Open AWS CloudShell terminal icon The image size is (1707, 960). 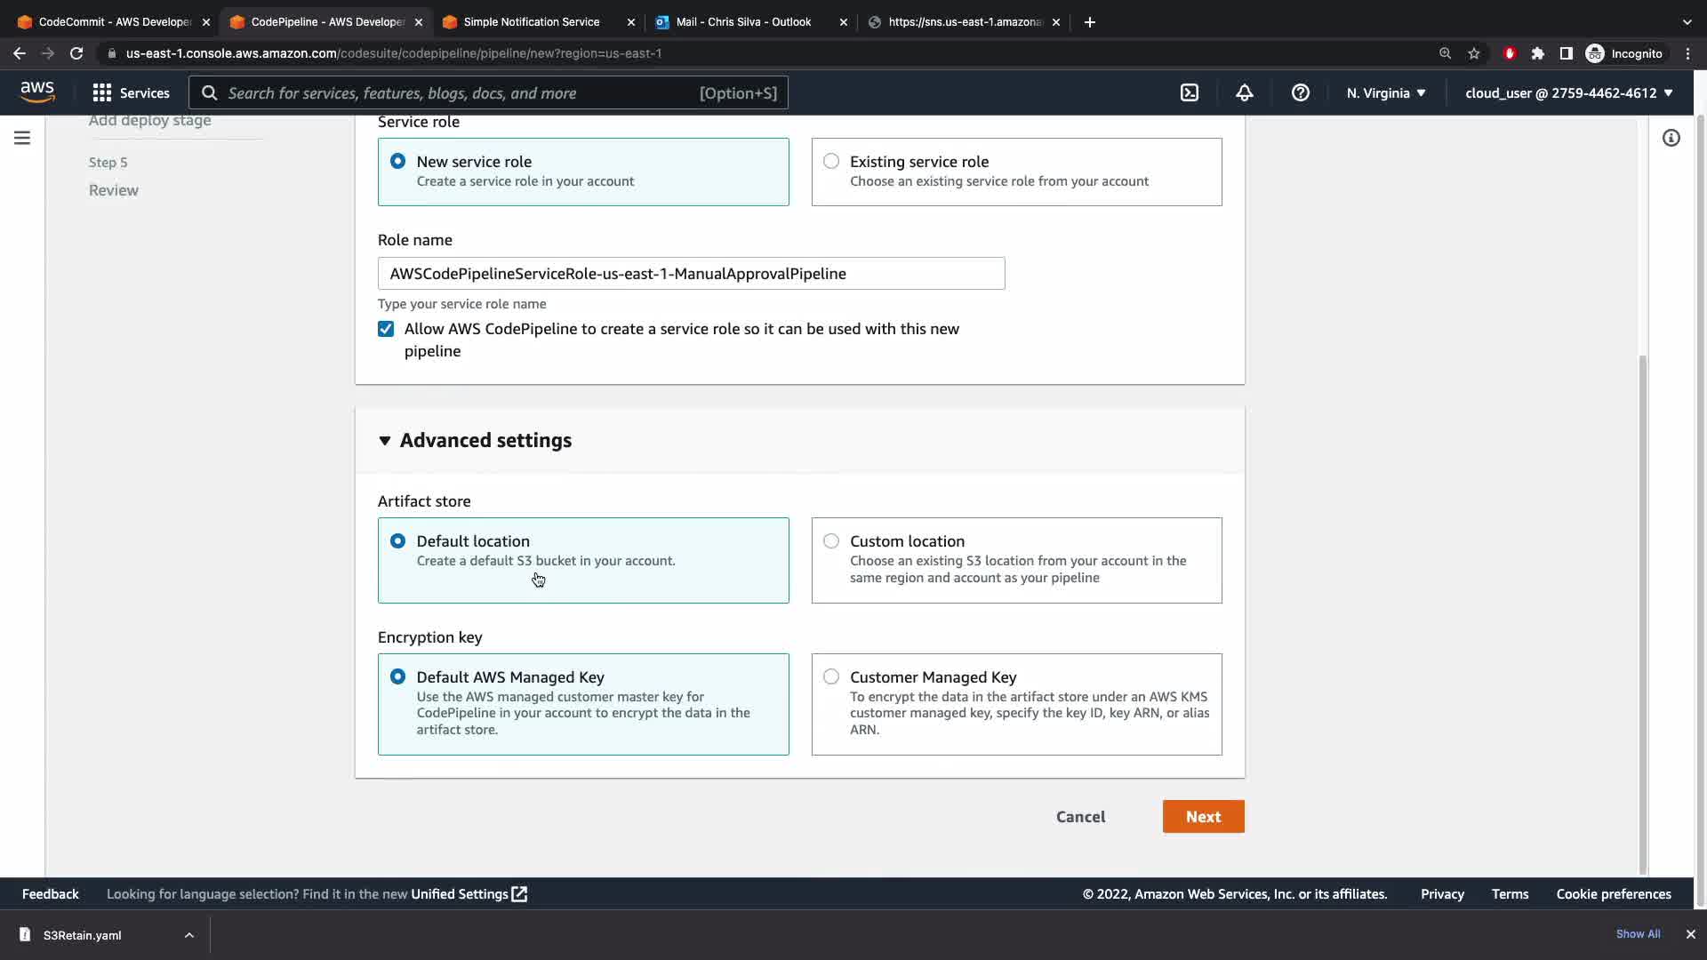1189,92
